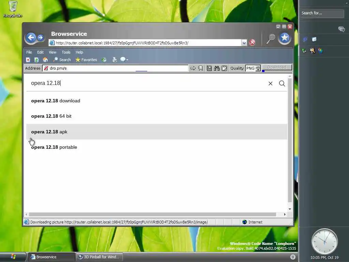Click the taskbar tray expand chevron
The width and height of the screenshot is (349, 262).
tap(293, 257)
